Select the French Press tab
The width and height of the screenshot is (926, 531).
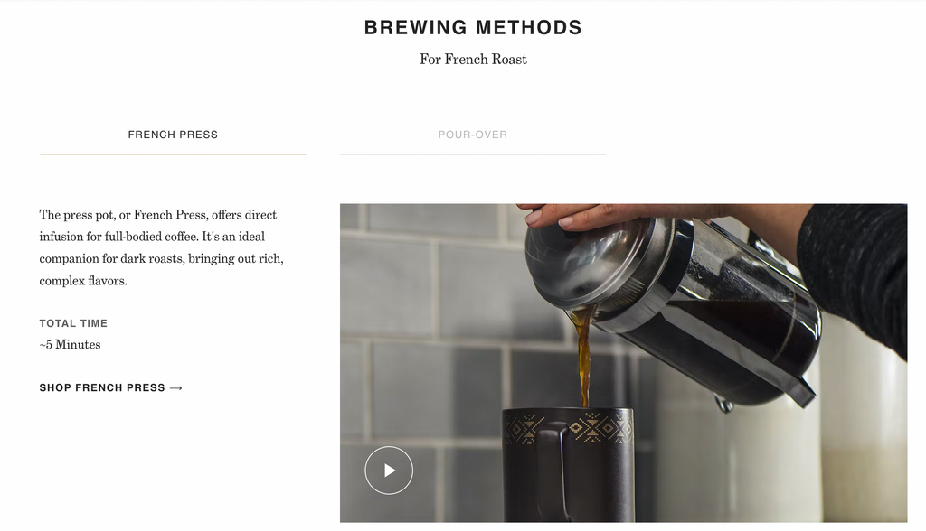point(173,135)
